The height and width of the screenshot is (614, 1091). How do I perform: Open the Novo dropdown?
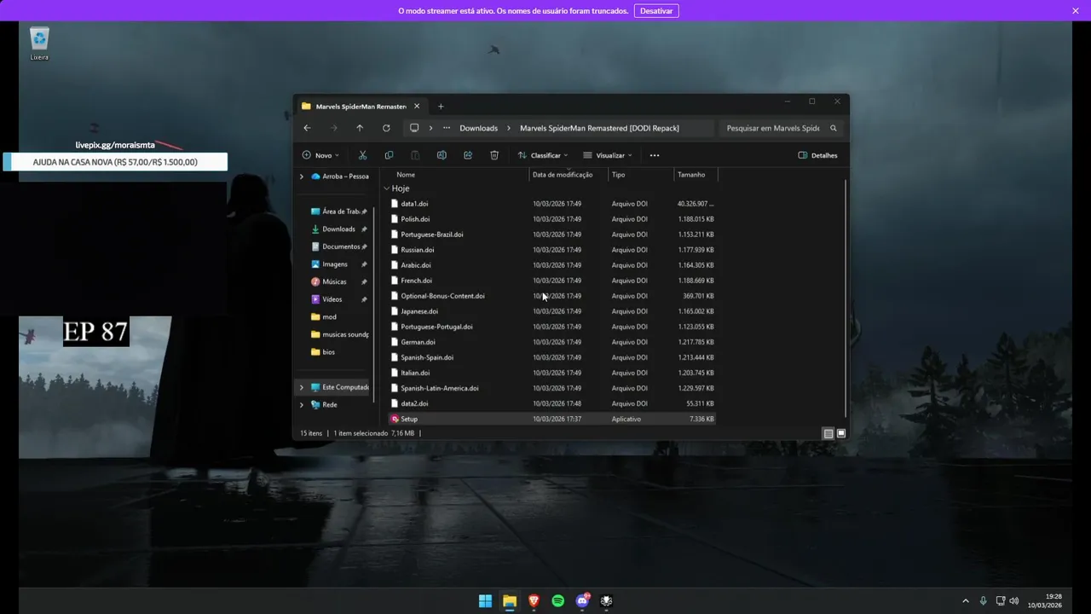click(x=320, y=155)
